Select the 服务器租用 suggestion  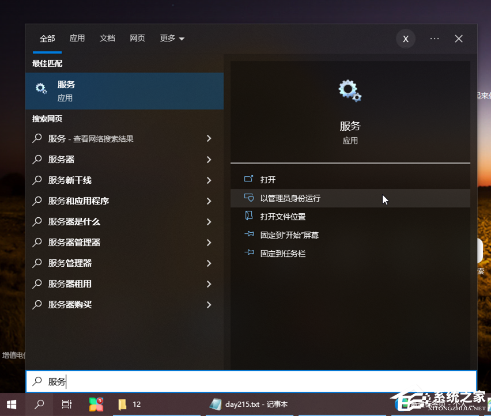coord(124,284)
